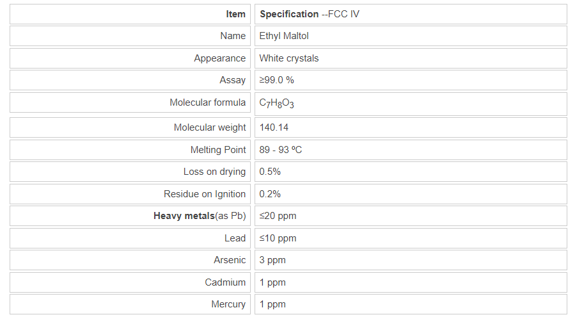Click the "89 - 93 ºC" value
The image size is (575, 317).
click(x=280, y=150)
